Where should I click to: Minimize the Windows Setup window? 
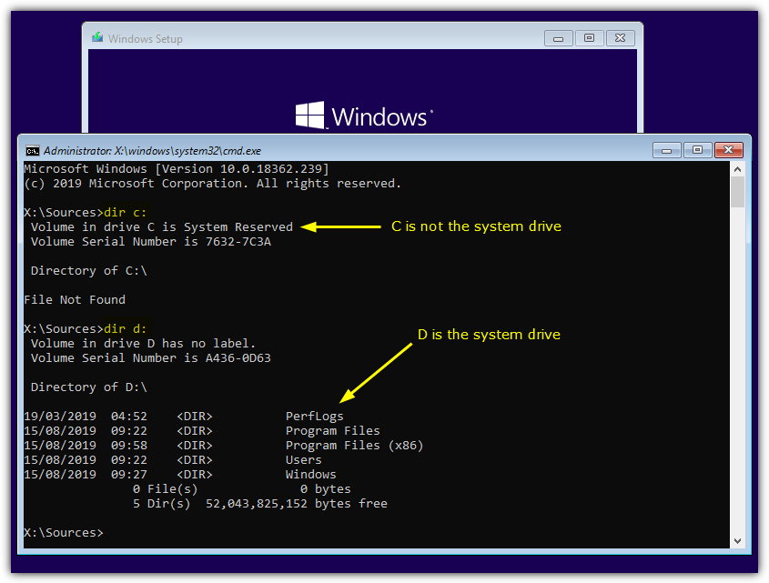tap(558, 38)
